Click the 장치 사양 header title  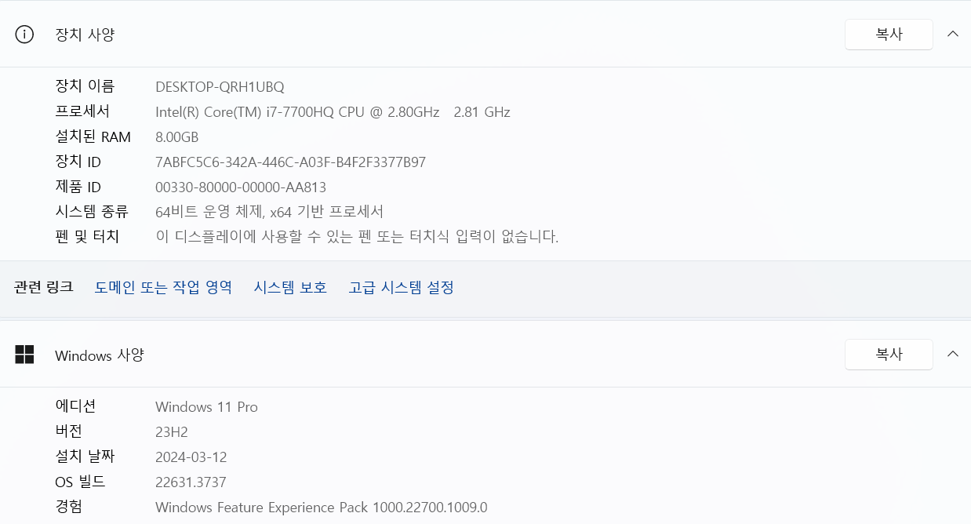coord(85,35)
